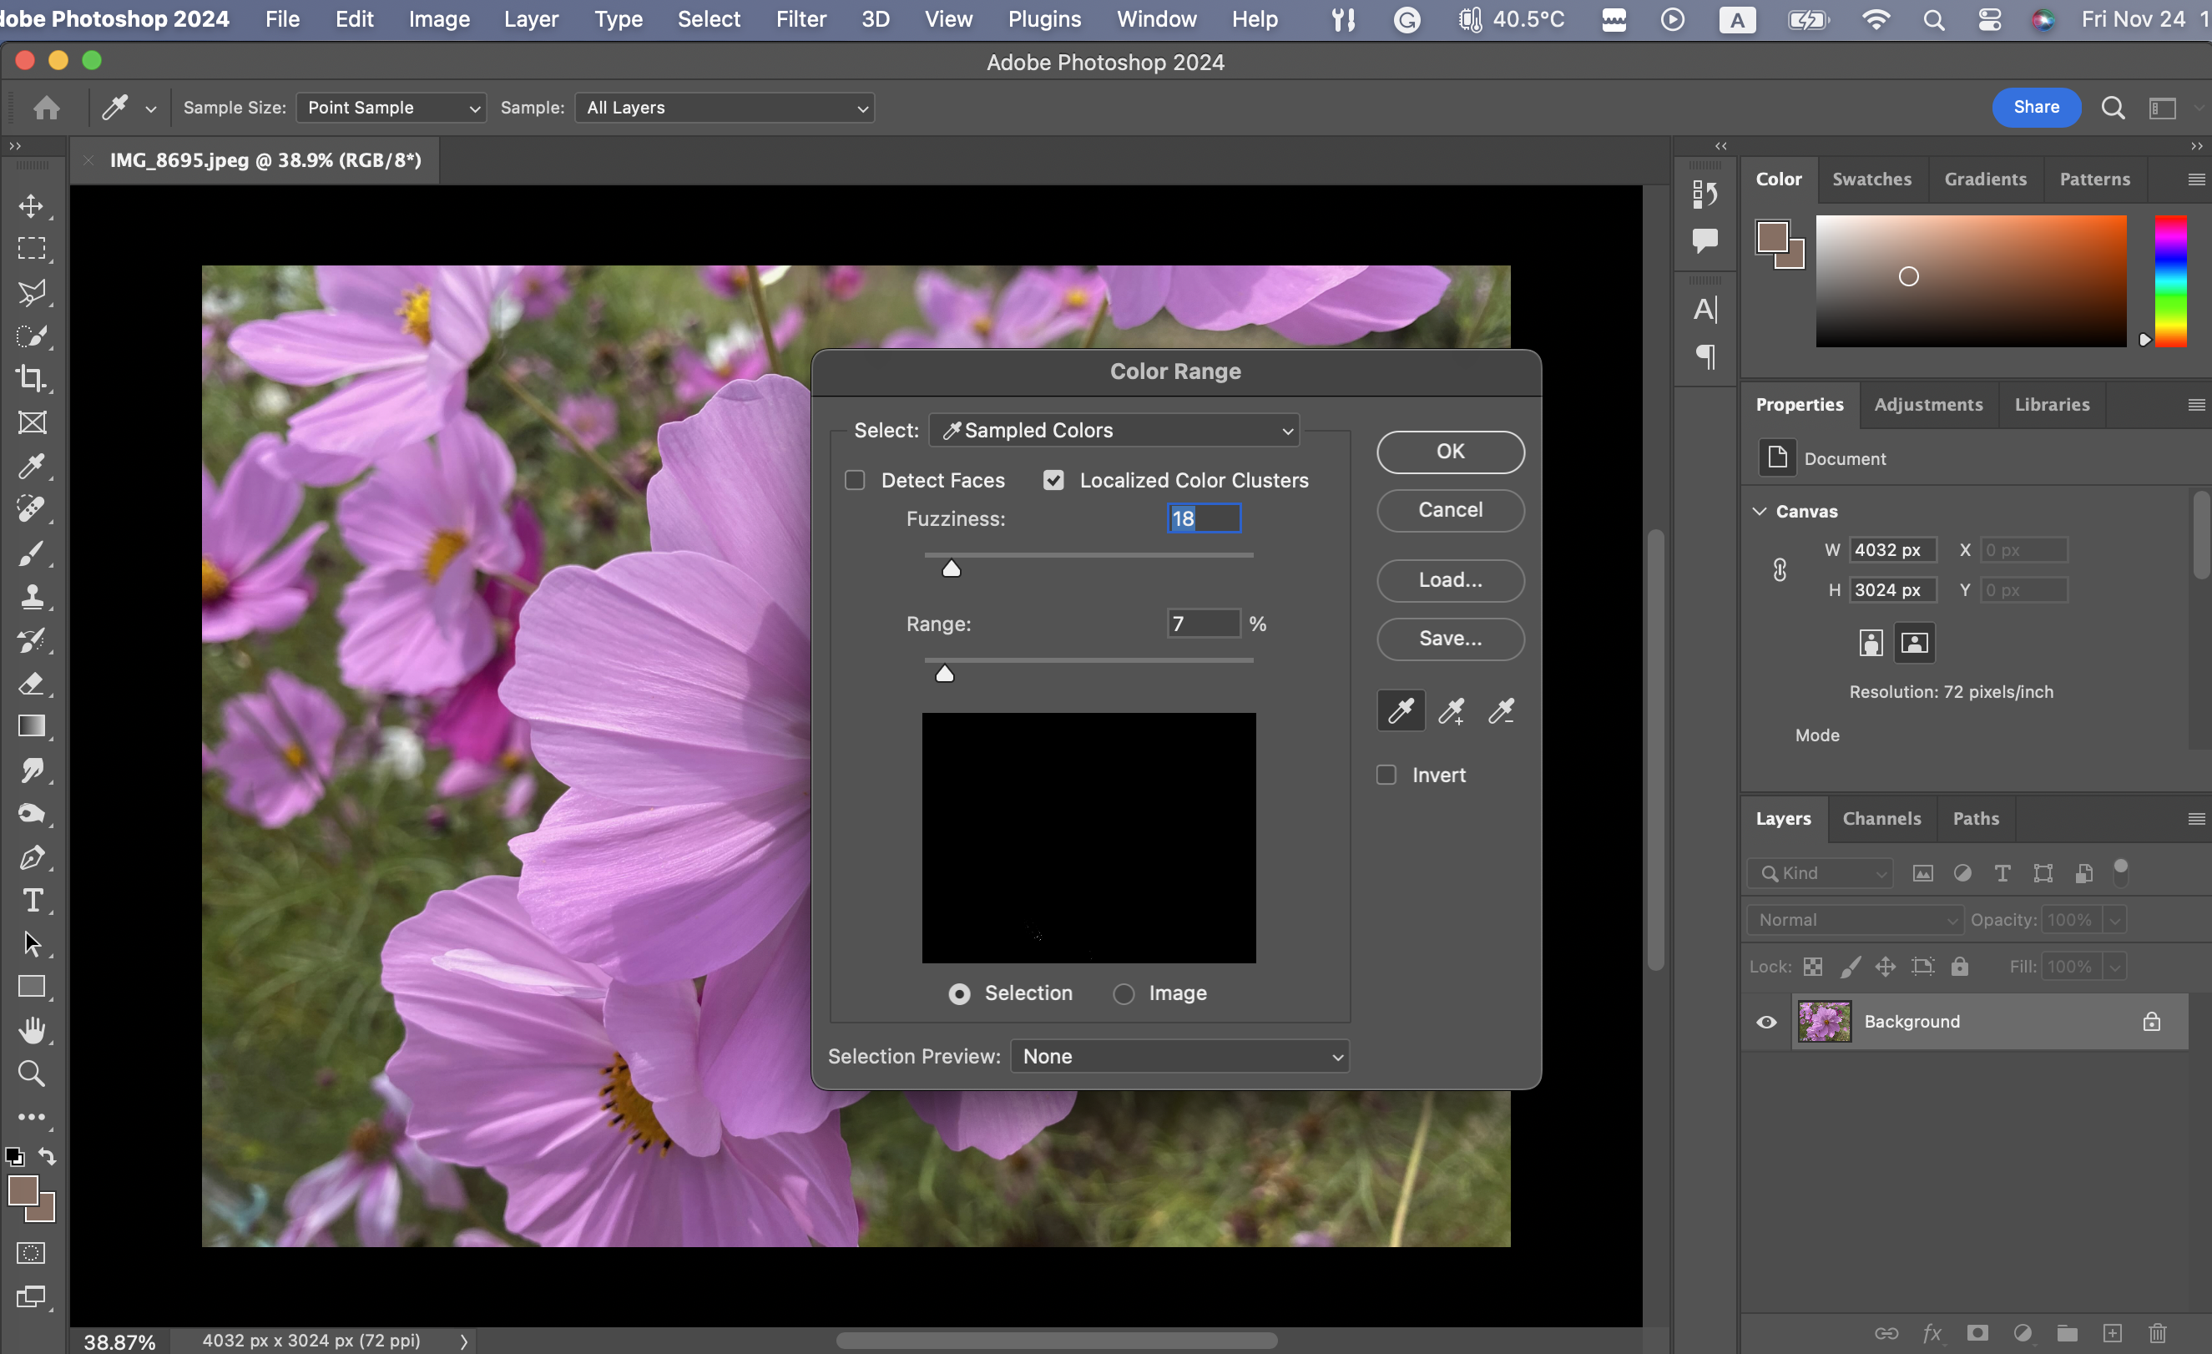Click the Add to Sample eyedropper
Image resolution: width=2212 pixels, height=1354 pixels.
tap(1451, 711)
